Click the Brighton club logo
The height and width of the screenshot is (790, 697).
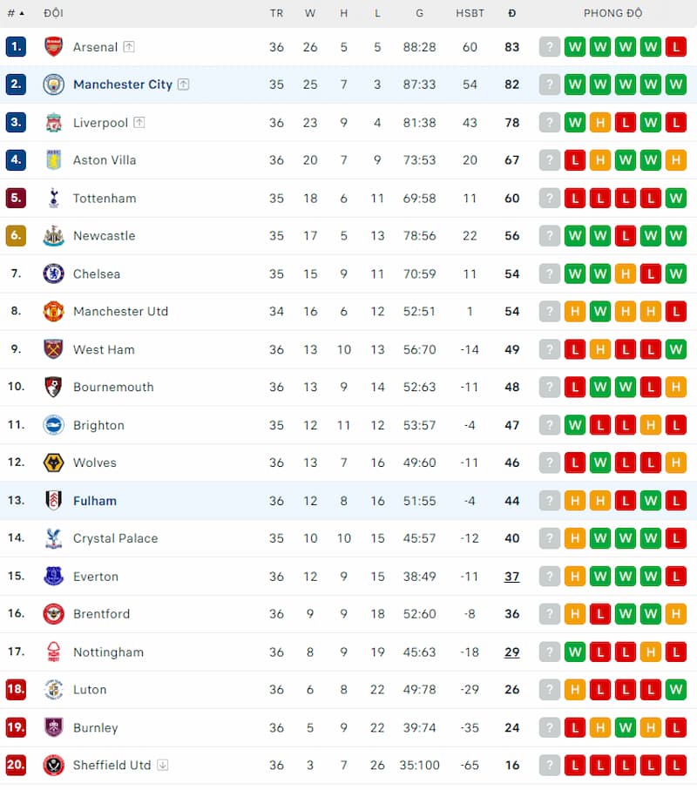[54, 425]
